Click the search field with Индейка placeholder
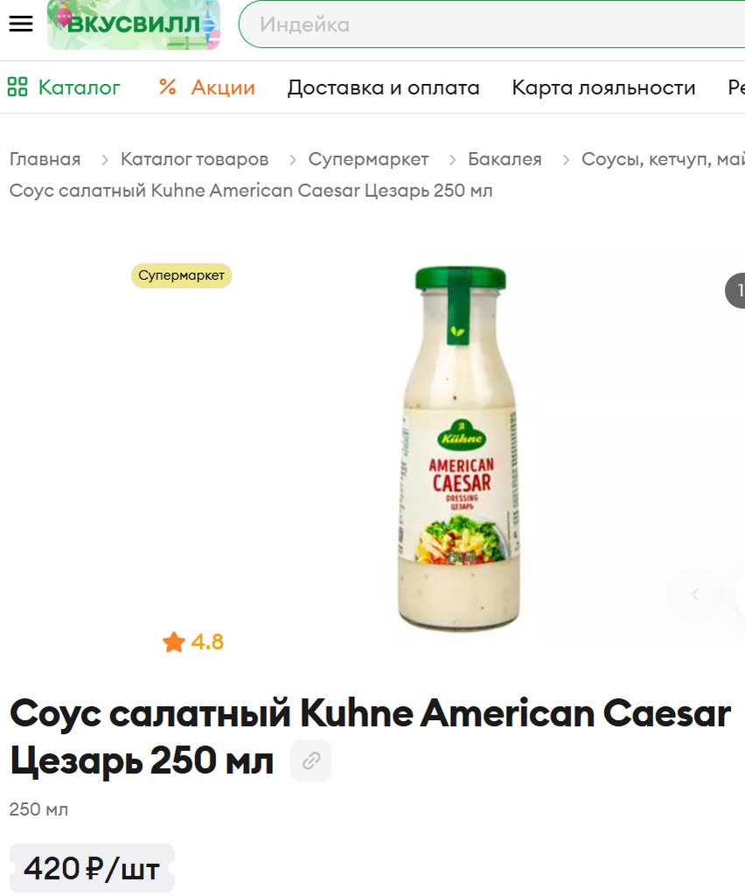 tap(491, 24)
